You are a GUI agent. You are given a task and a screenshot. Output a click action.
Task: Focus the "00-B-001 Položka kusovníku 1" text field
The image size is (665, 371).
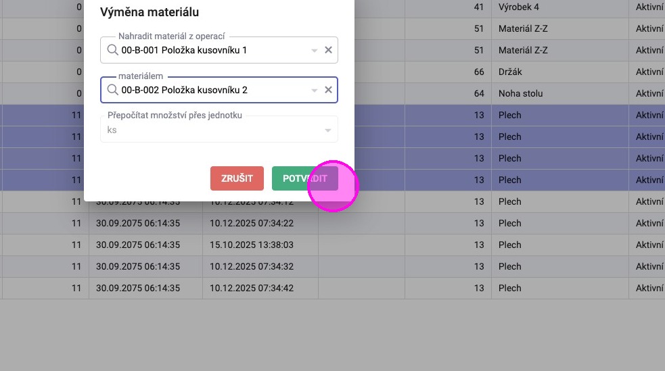(x=210, y=50)
